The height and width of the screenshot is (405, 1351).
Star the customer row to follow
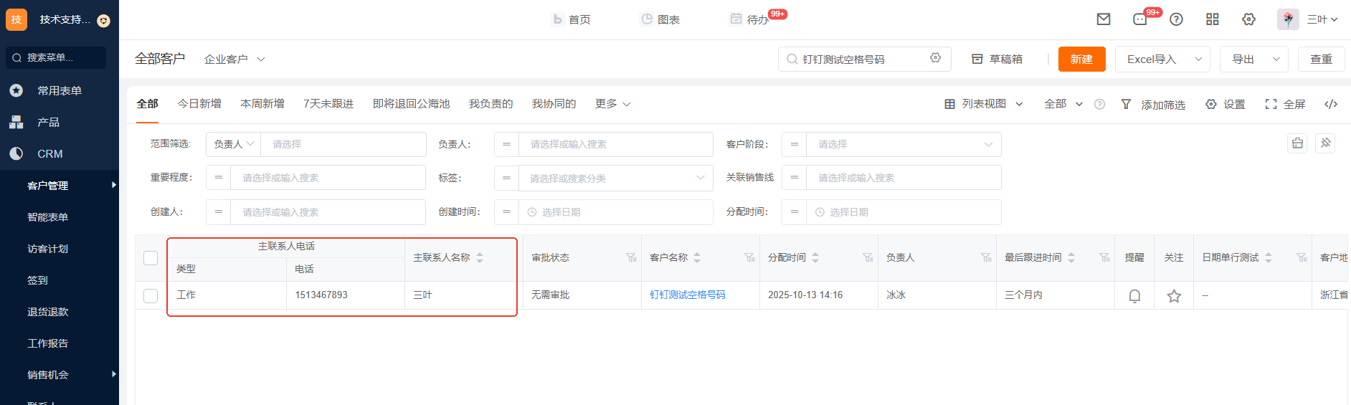(1174, 295)
